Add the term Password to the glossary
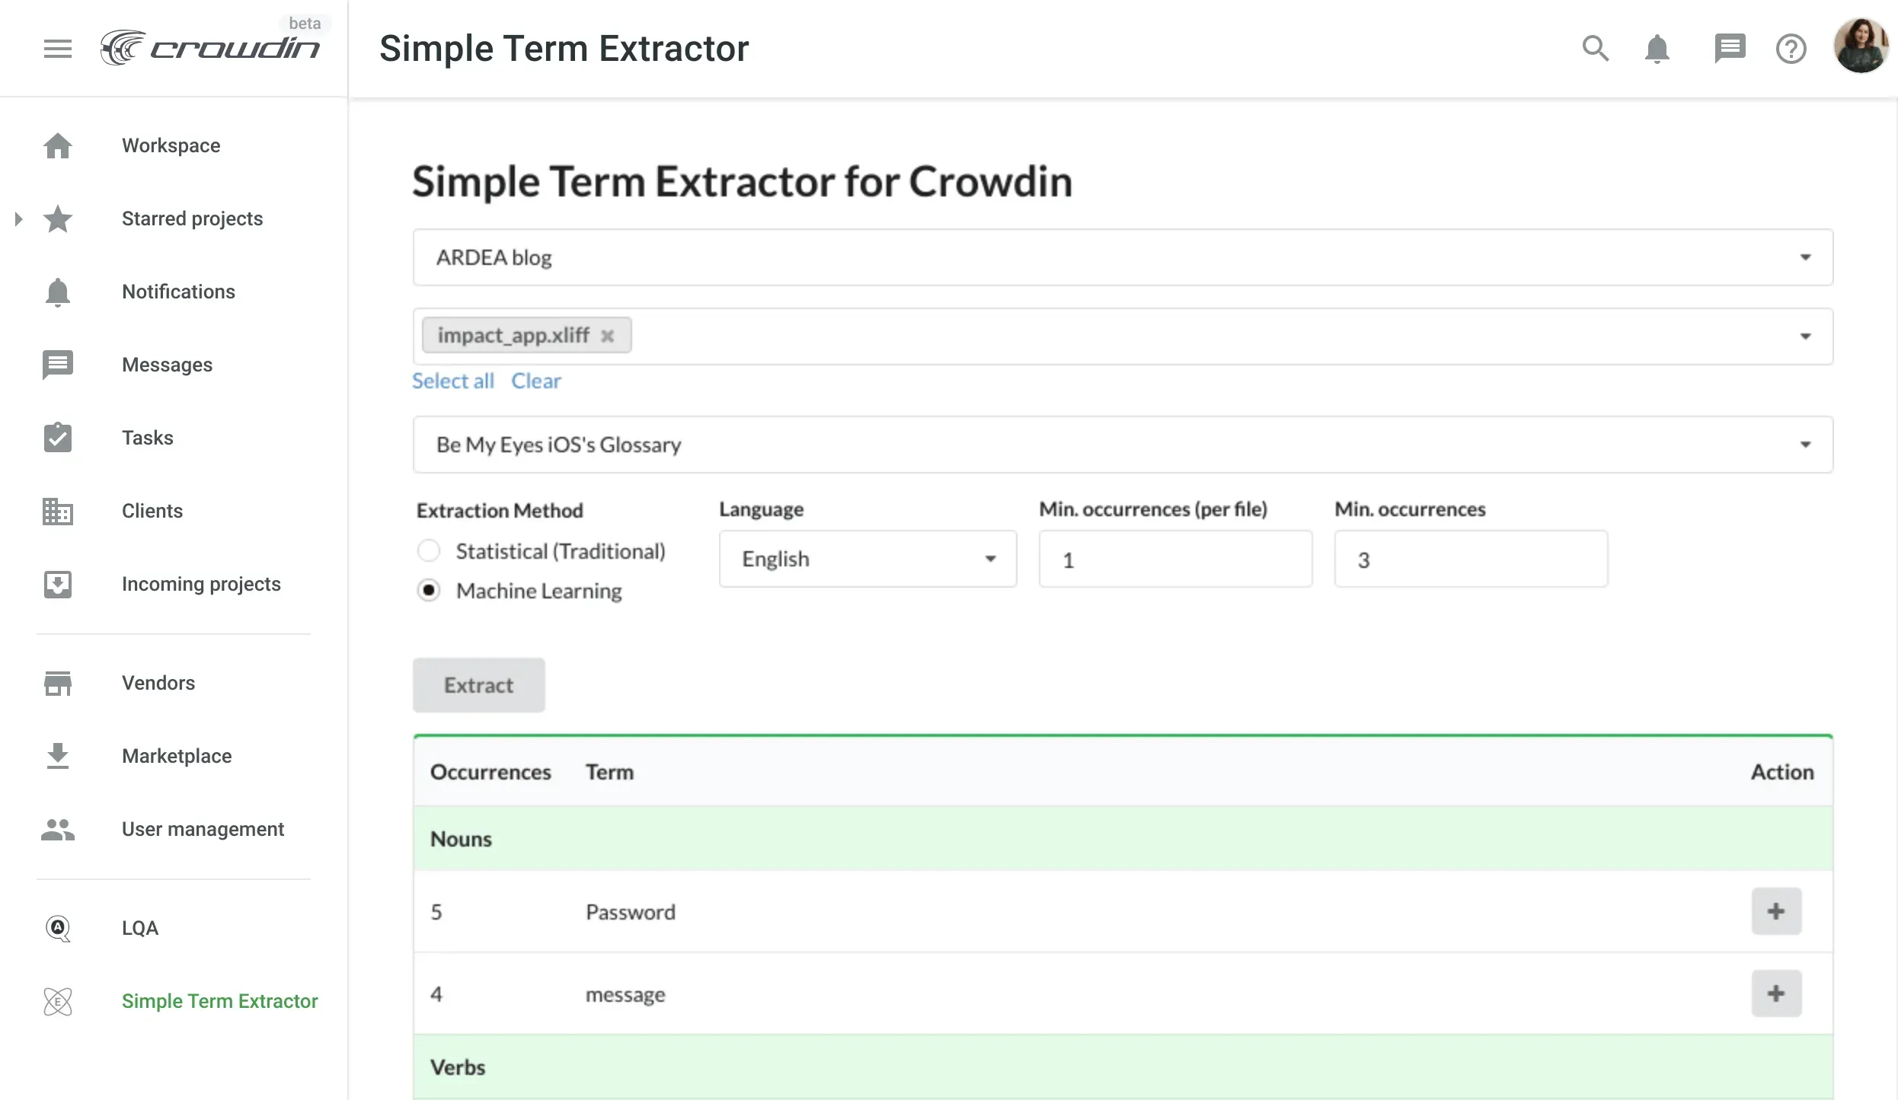This screenshot has height=1100, width=1898. coord(1777,911)
